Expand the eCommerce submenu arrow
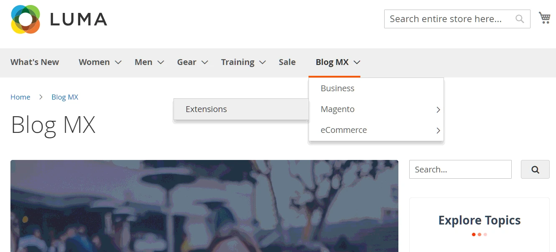 click(x=438, y=130)
